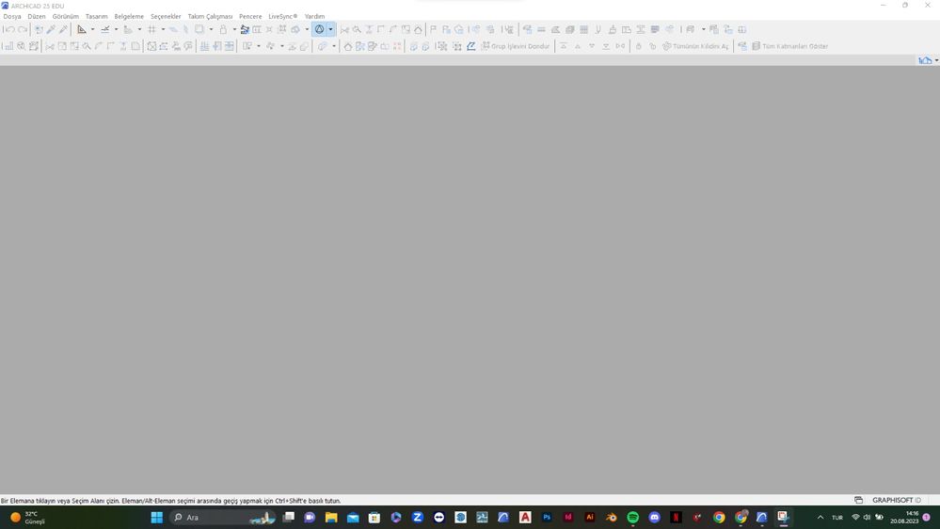Click the bar chart icon at second toolbar start
The image size is (940, 529).
click(x=8, y=46)
